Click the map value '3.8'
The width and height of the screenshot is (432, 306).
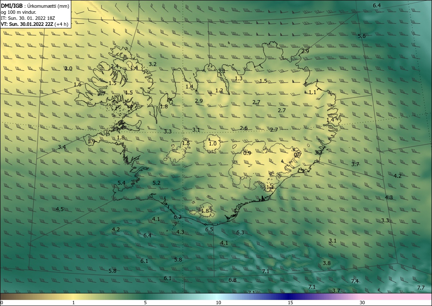point(327,263)
